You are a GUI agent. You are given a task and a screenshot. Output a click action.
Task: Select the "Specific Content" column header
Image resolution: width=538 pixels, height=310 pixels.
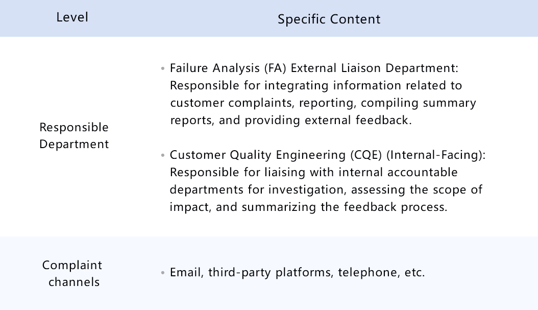329,19
